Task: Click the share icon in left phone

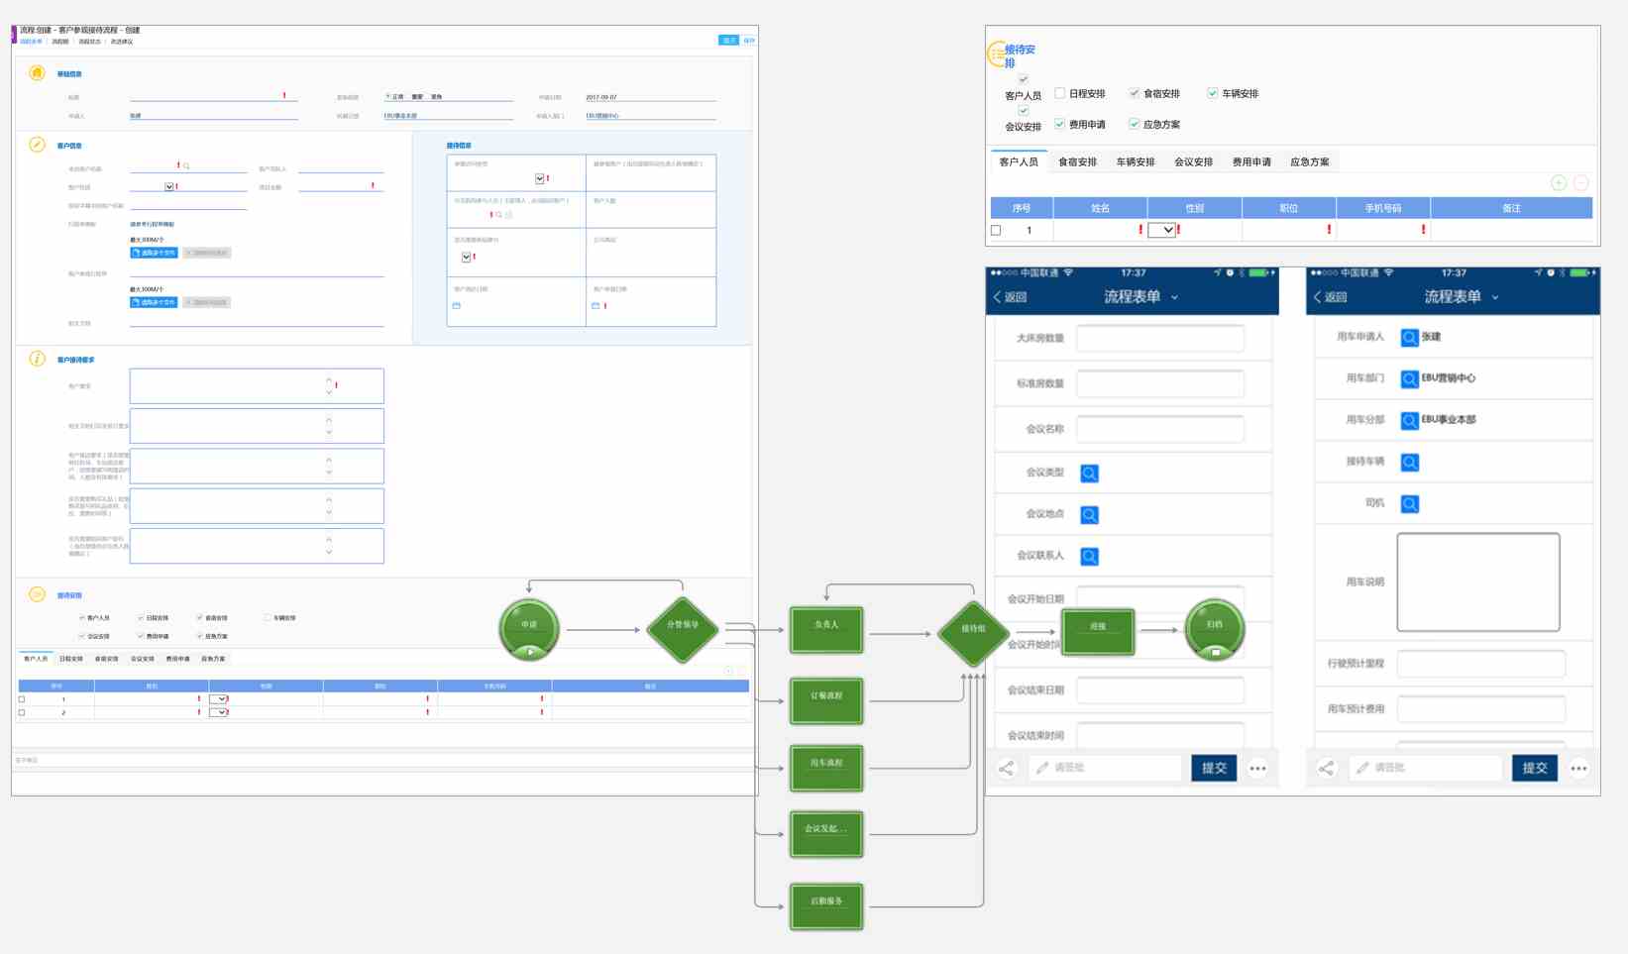Action: coord(1007,768)
